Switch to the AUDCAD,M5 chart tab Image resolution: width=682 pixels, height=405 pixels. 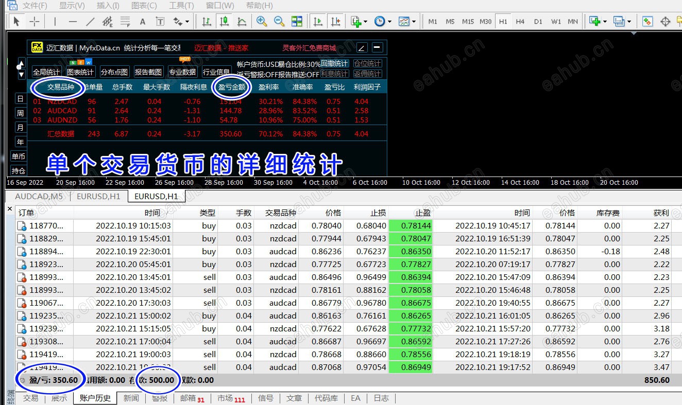coord(39,196)
